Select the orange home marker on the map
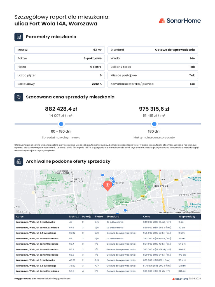 [x=107, y=185]
